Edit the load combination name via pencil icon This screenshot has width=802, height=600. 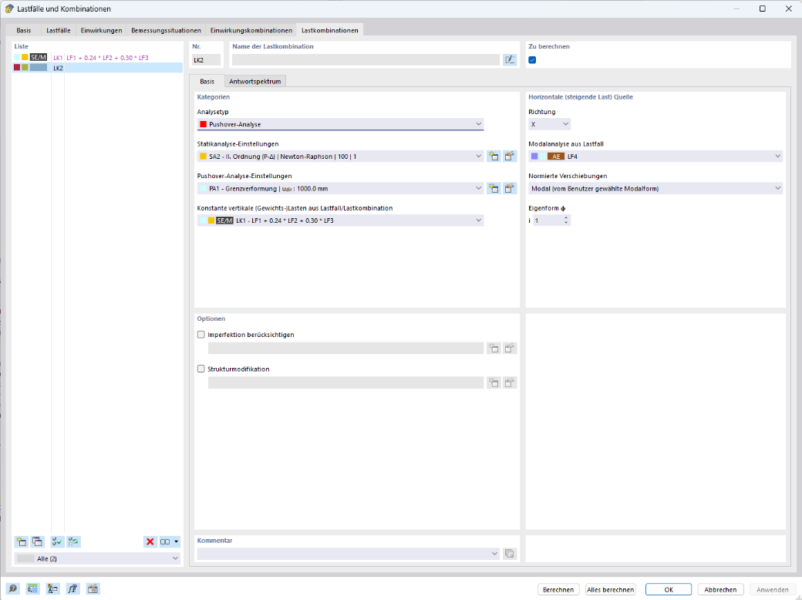[x=510, y=60]
